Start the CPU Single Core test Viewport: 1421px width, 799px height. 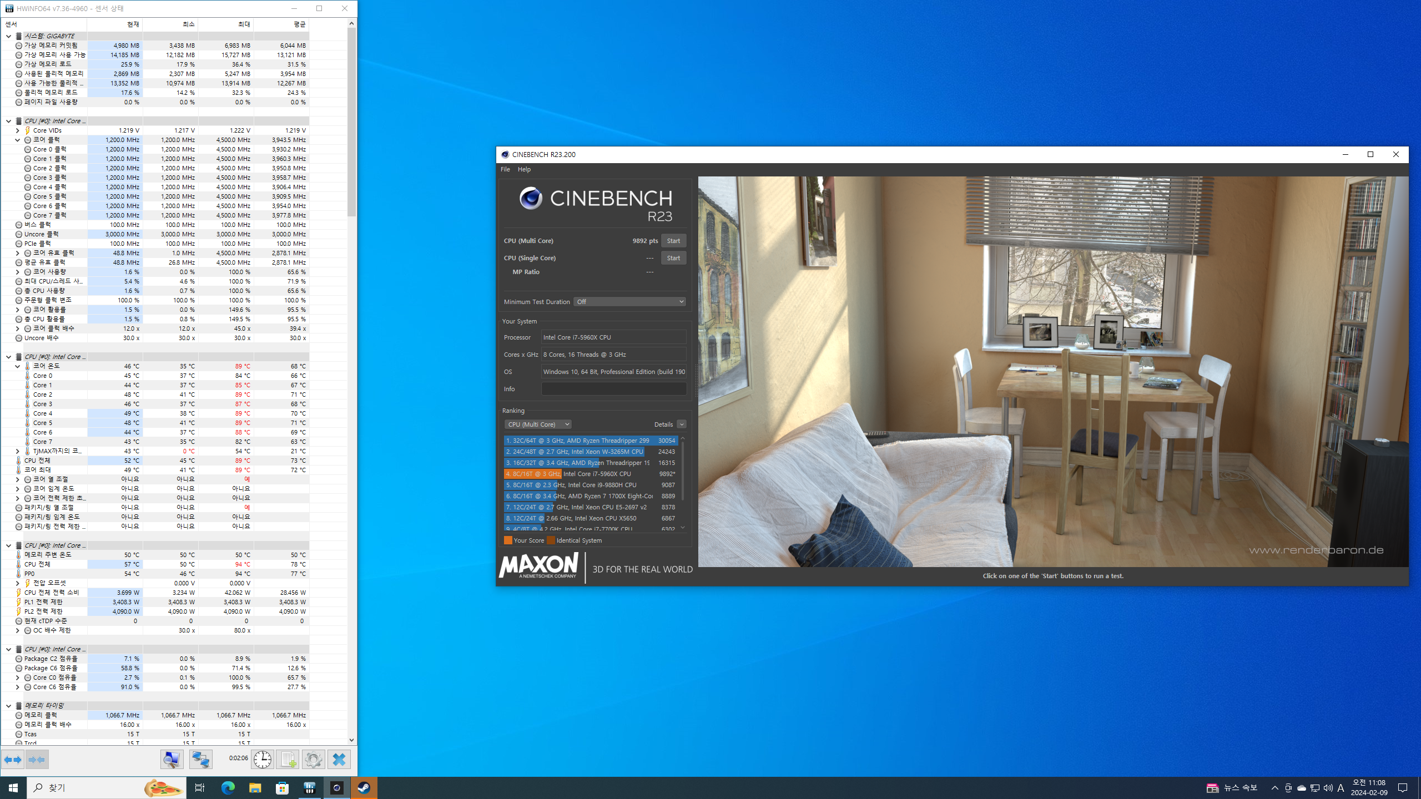[673, 258]
